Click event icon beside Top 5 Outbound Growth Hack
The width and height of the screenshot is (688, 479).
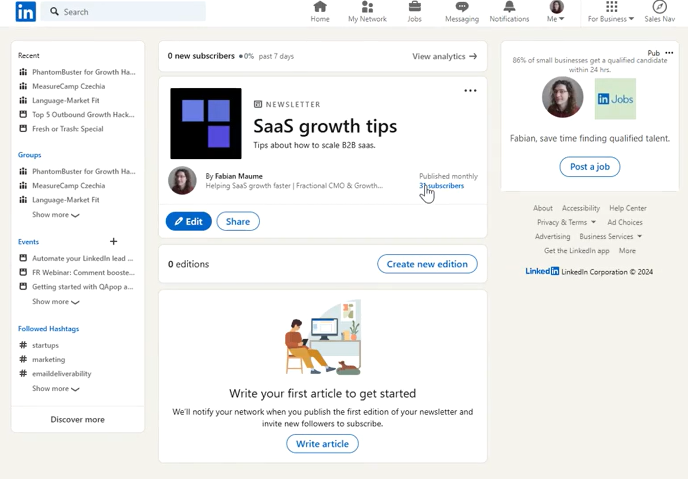(23, 114)
